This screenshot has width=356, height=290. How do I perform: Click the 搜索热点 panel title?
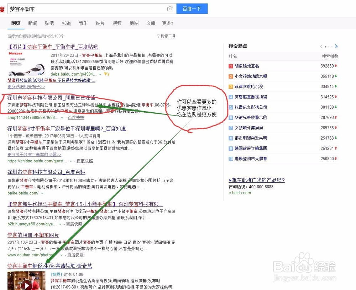tap(238, 46)
